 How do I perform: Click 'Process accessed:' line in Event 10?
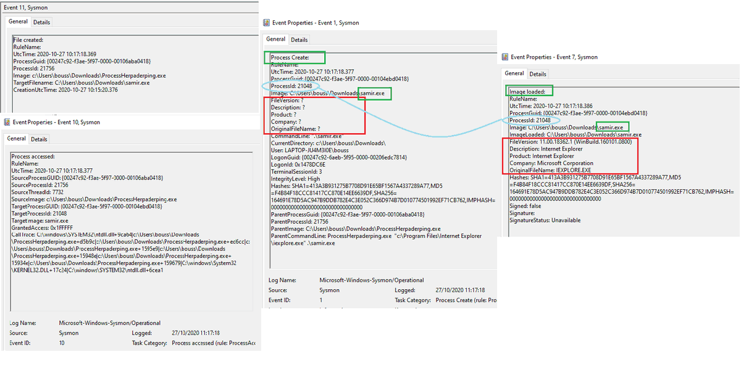click(x=33, y=157)
